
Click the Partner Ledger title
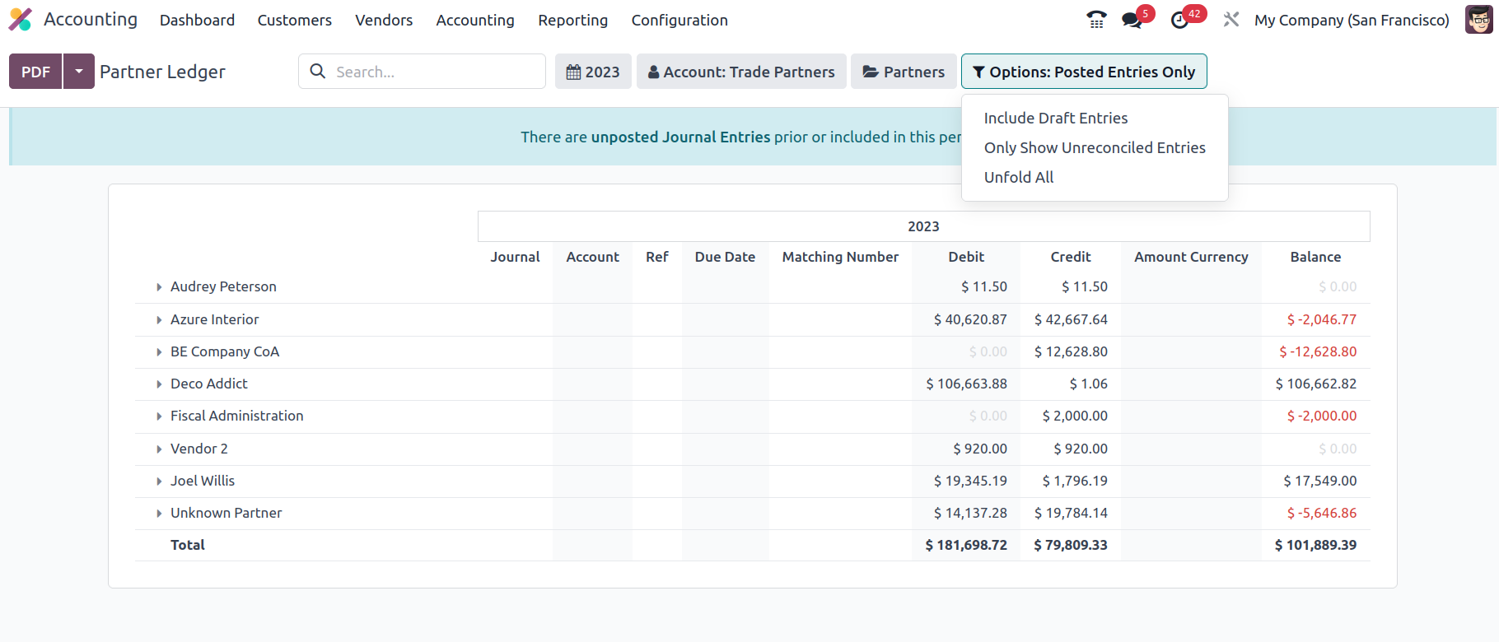pos(162,72)
